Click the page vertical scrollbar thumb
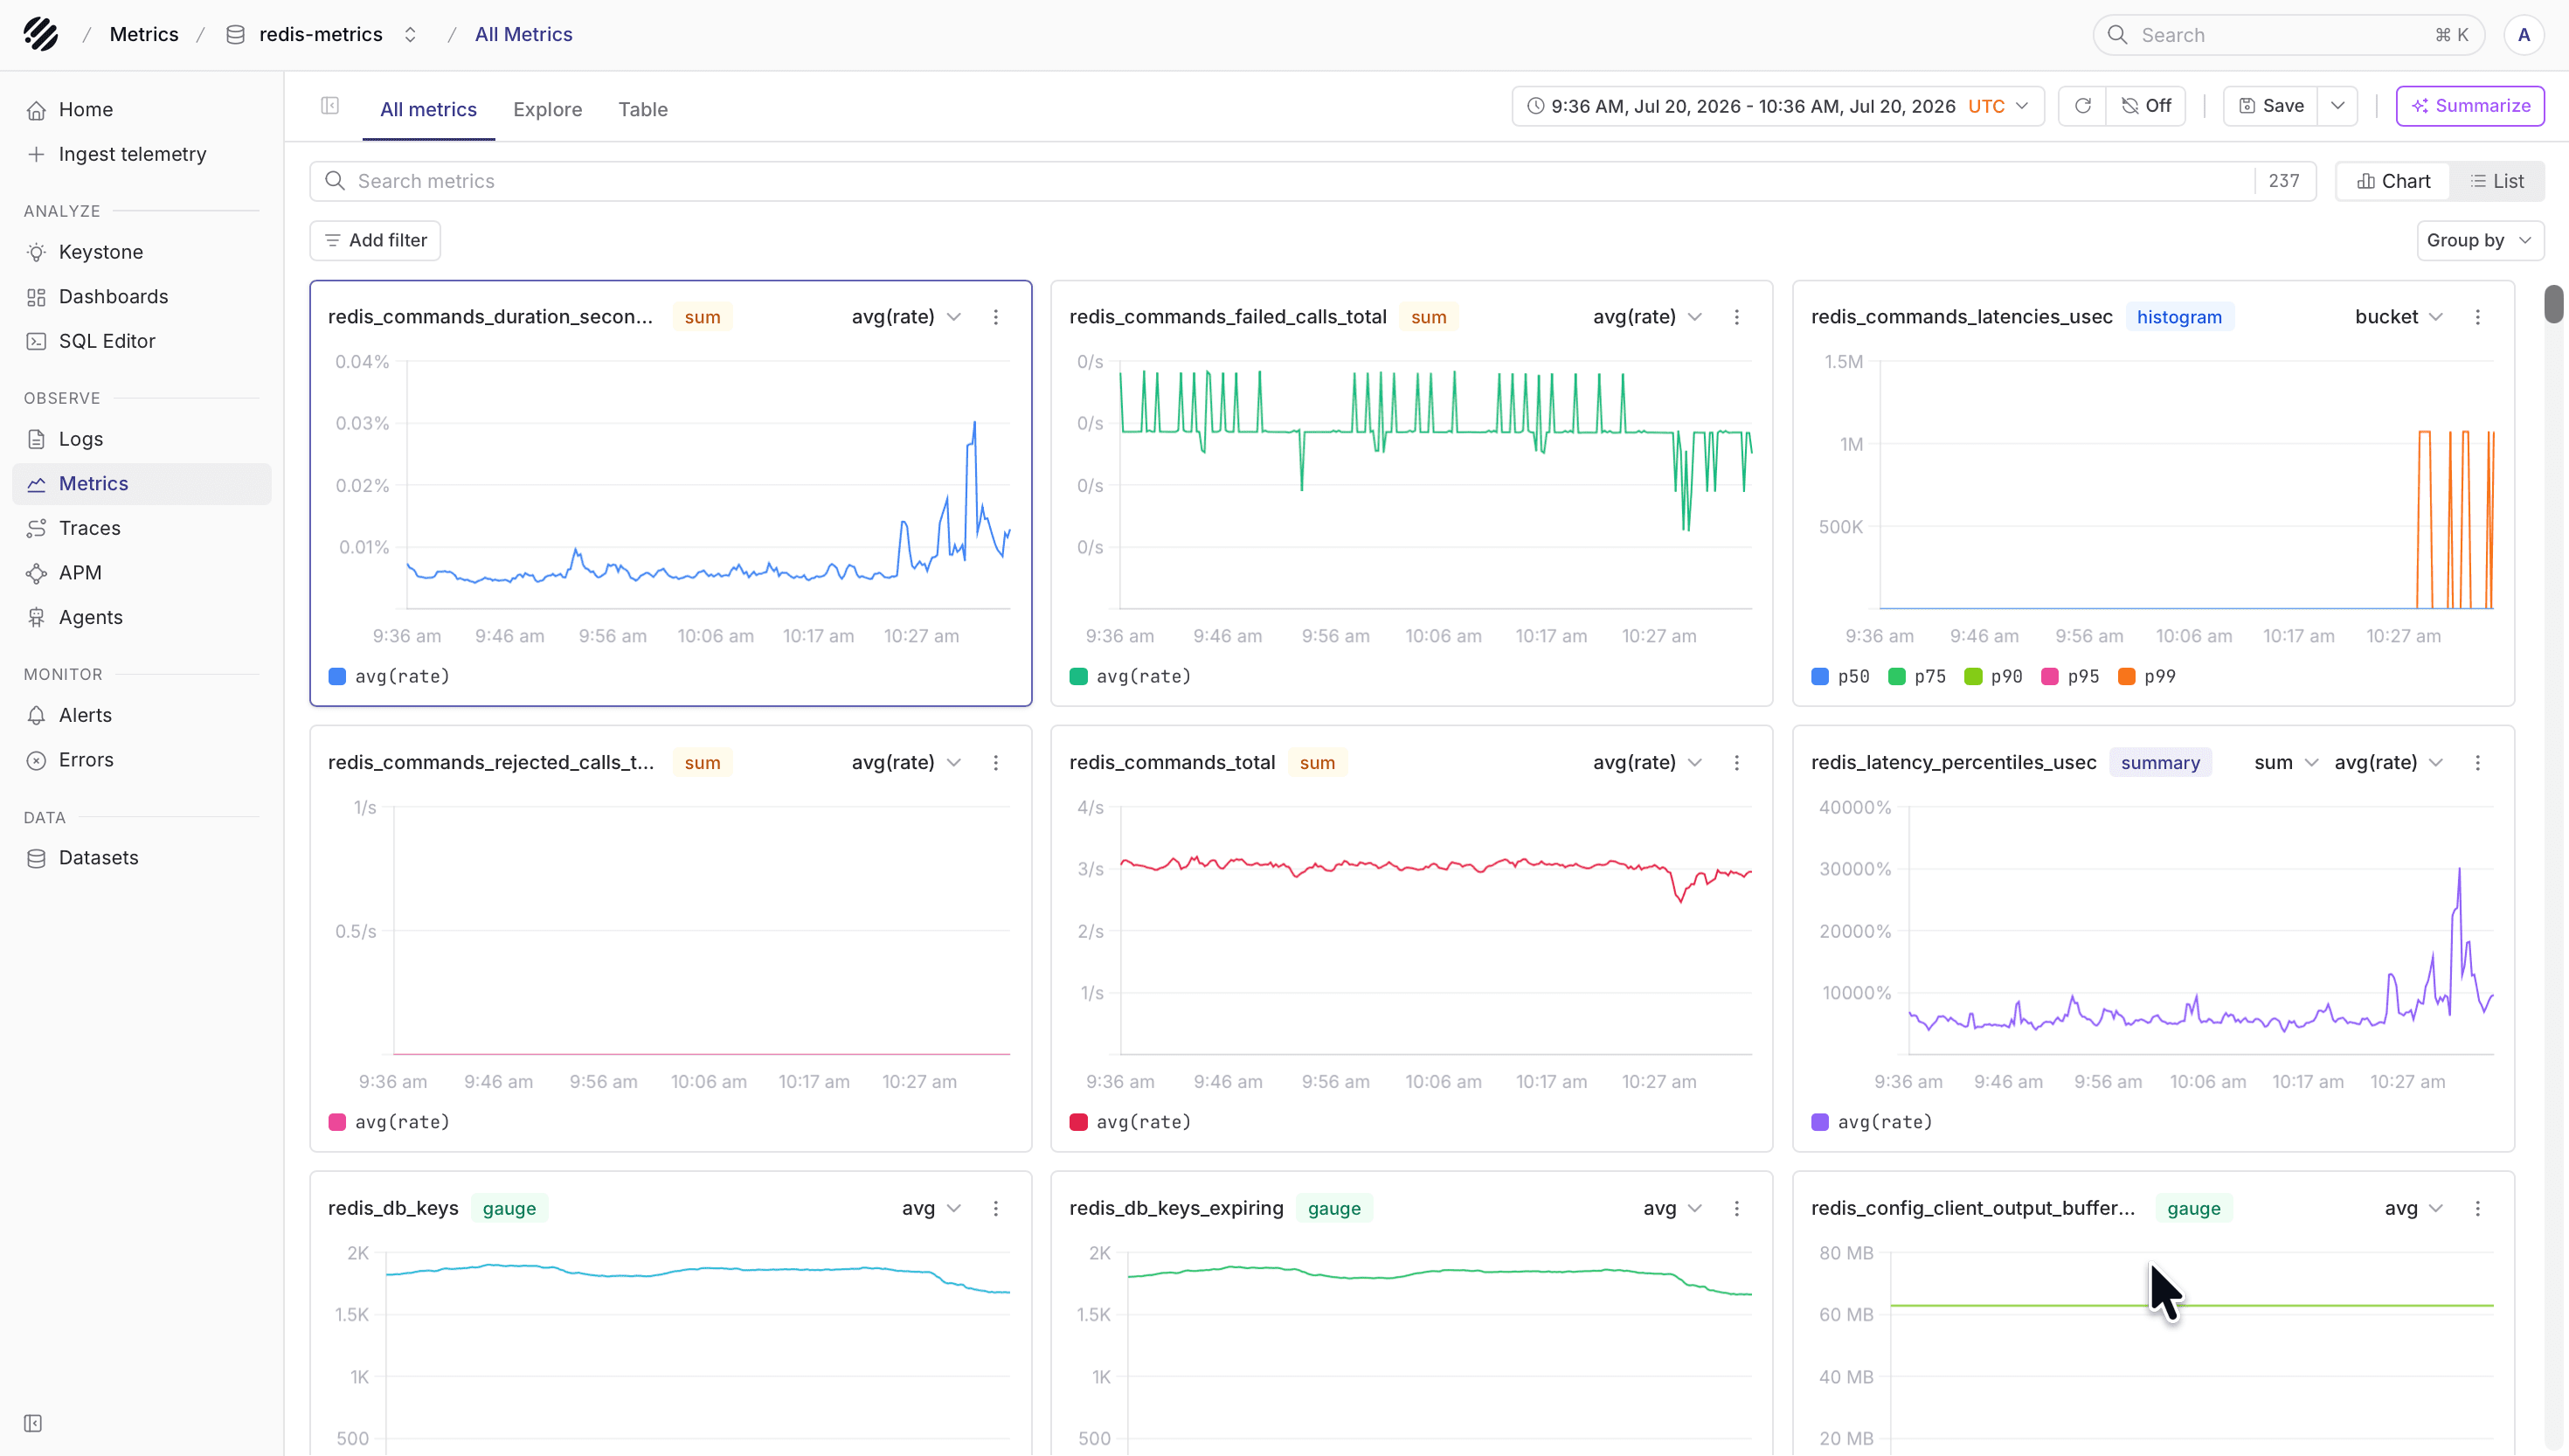 pos(2554,304)
